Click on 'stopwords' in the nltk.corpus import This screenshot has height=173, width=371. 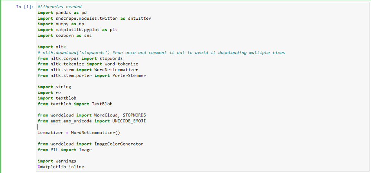(111, 58)
